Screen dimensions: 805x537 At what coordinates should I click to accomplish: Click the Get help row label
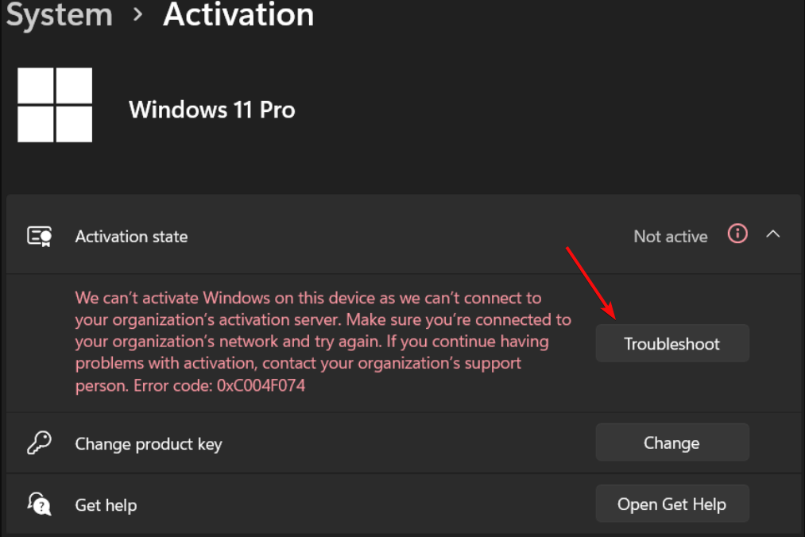[x=106, y=505]
